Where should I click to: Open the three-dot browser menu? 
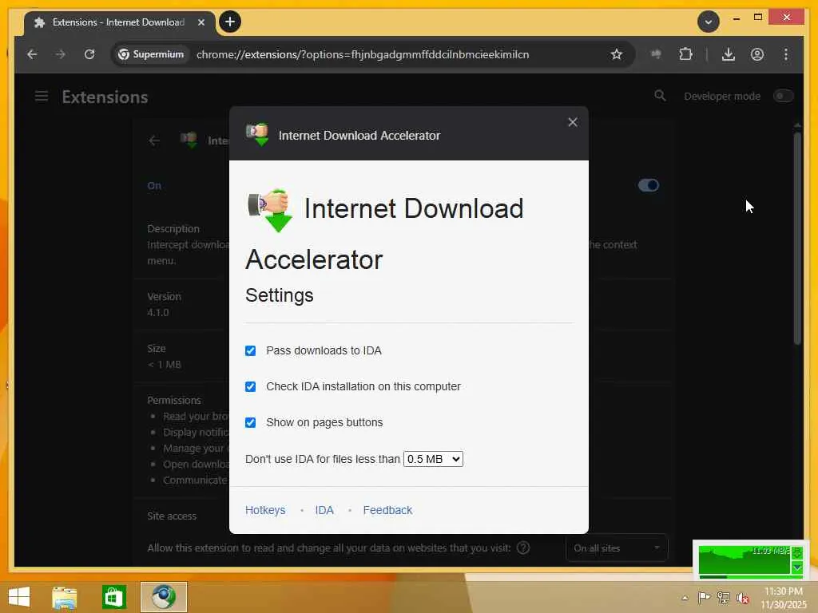[786, 54]
